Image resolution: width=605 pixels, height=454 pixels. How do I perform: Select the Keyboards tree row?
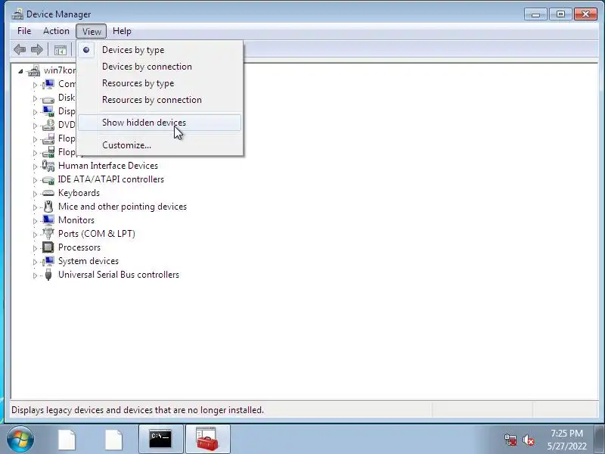point(79,193)
